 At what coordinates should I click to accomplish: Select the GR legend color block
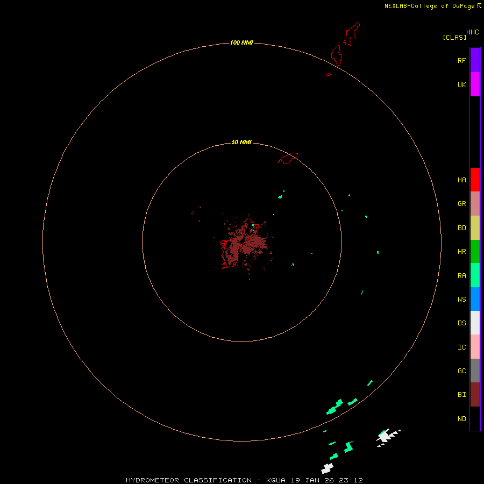pos(475,204)
